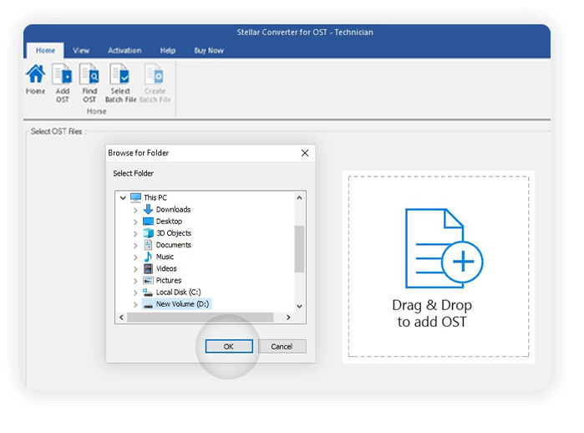Switch to the Home ribbon tab

coord(45,50)
